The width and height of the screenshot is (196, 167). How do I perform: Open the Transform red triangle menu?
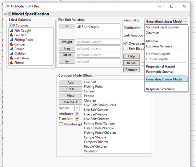click(77, 119)
